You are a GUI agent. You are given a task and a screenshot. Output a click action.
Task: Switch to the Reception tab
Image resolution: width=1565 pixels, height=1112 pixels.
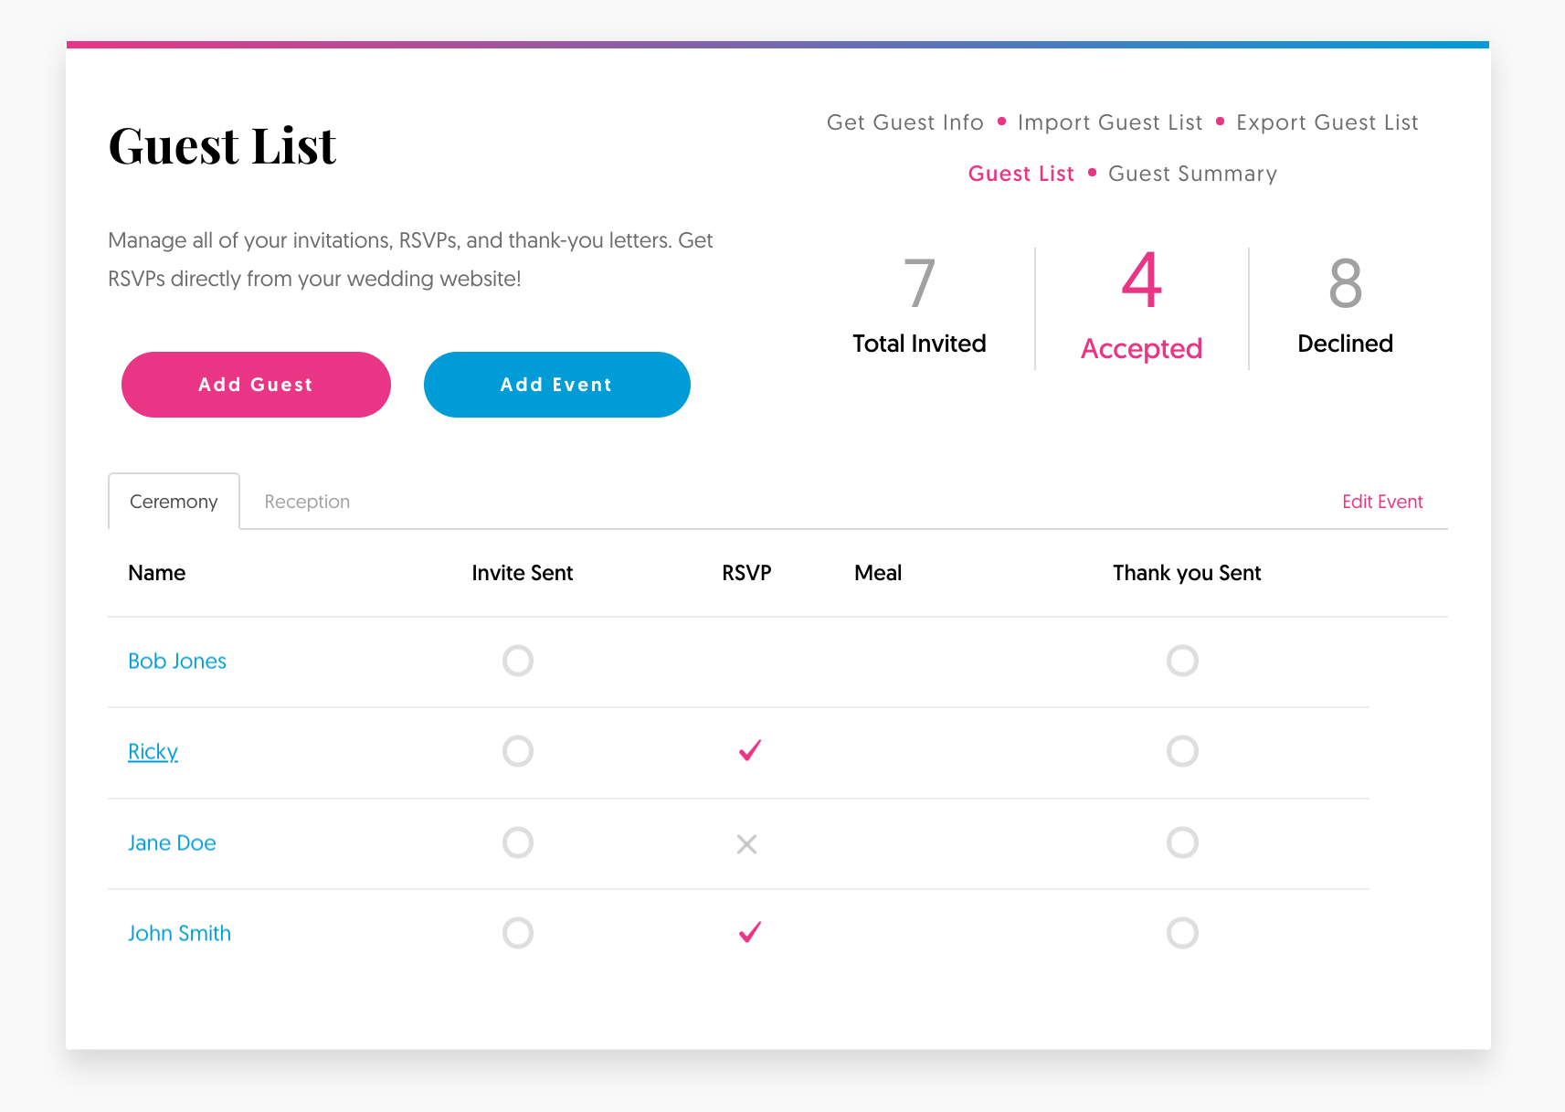pos(307,502)
